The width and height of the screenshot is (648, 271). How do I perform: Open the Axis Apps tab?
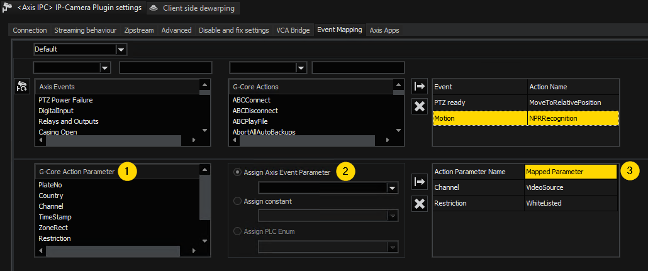click(x=384, y=30)
